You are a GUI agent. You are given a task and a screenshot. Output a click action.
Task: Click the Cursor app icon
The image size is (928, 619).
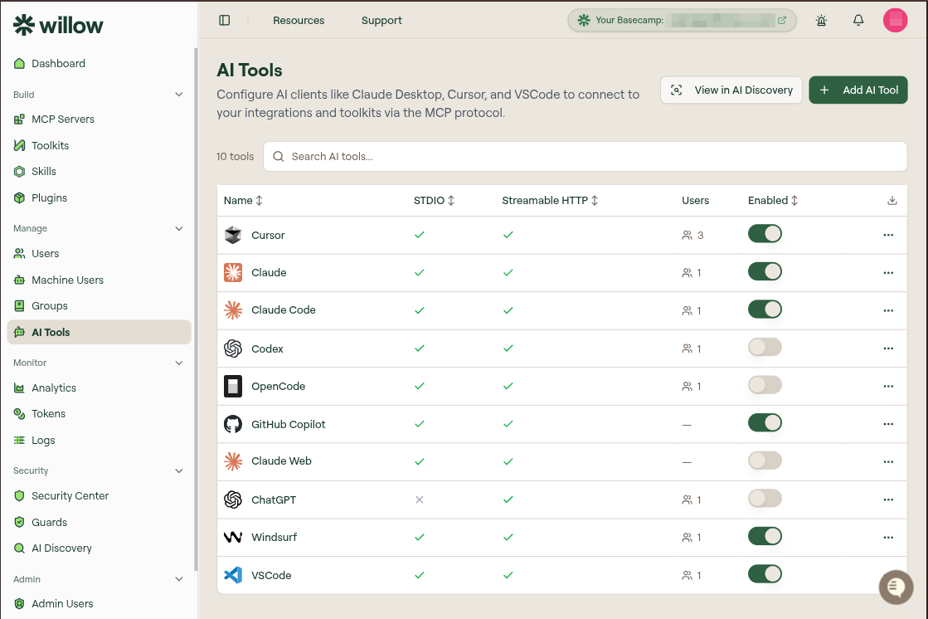point(233,235)
